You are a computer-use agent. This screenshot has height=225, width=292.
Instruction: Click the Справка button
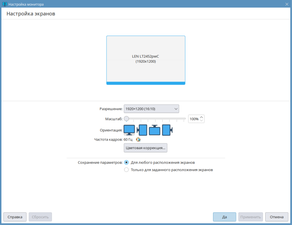pos(15,217)
